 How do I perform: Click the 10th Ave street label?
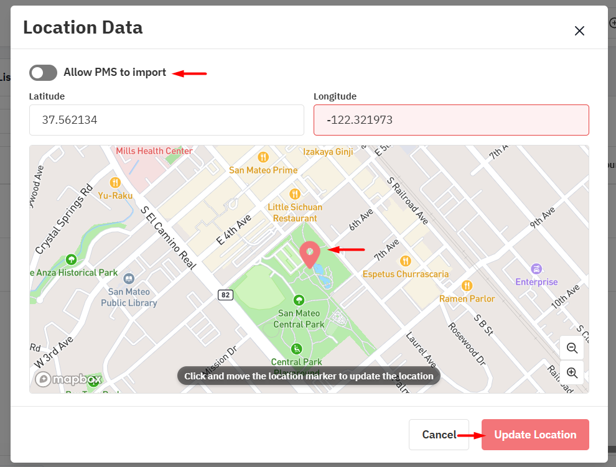566,296
